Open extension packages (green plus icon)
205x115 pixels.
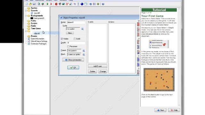[x=98, y=4]
